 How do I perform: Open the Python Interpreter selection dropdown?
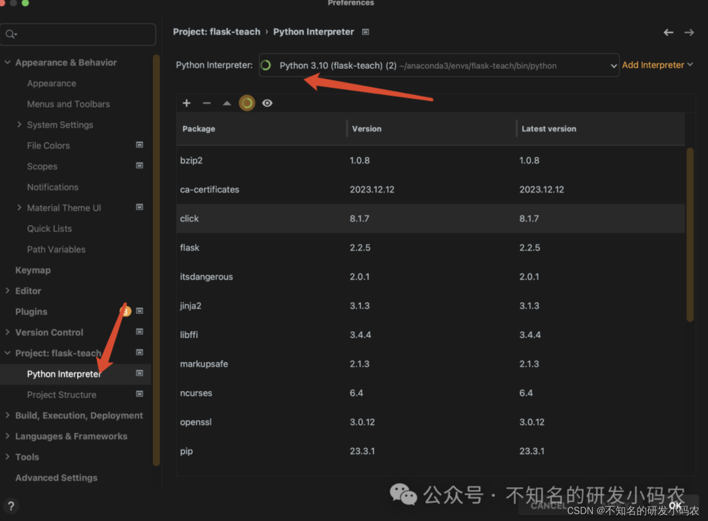tap(613, 65)
